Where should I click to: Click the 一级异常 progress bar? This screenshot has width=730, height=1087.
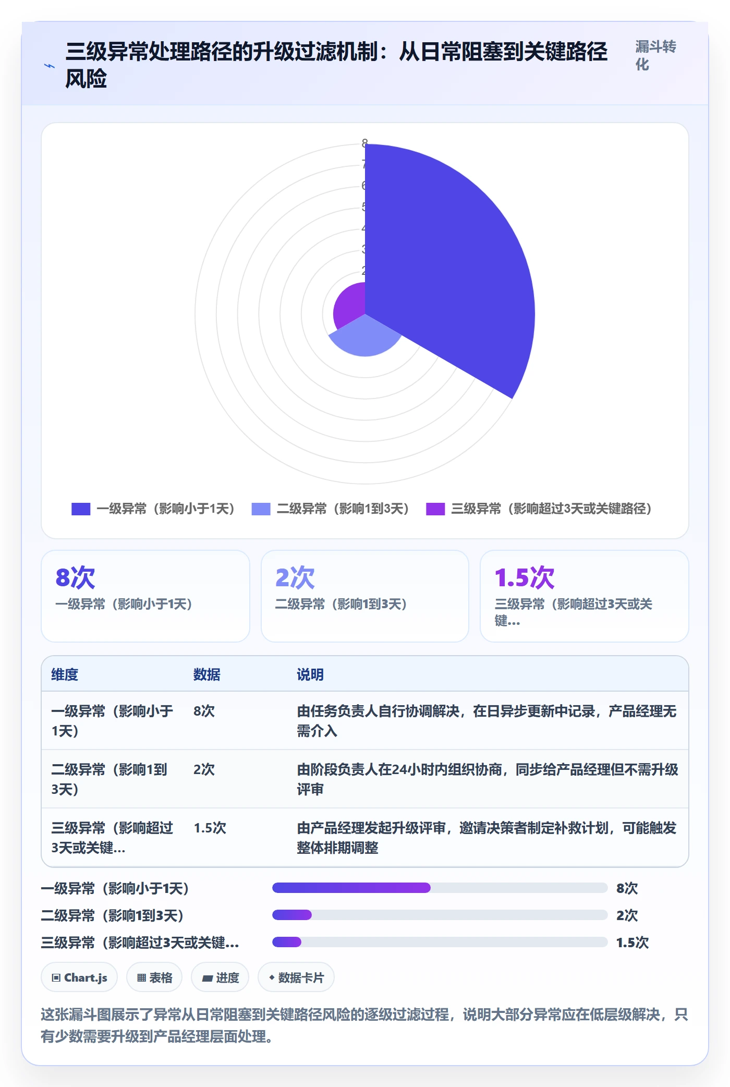pyautogui.click(x=440, y=888)
